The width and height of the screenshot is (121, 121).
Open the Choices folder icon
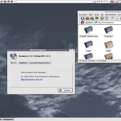[108, 30]
